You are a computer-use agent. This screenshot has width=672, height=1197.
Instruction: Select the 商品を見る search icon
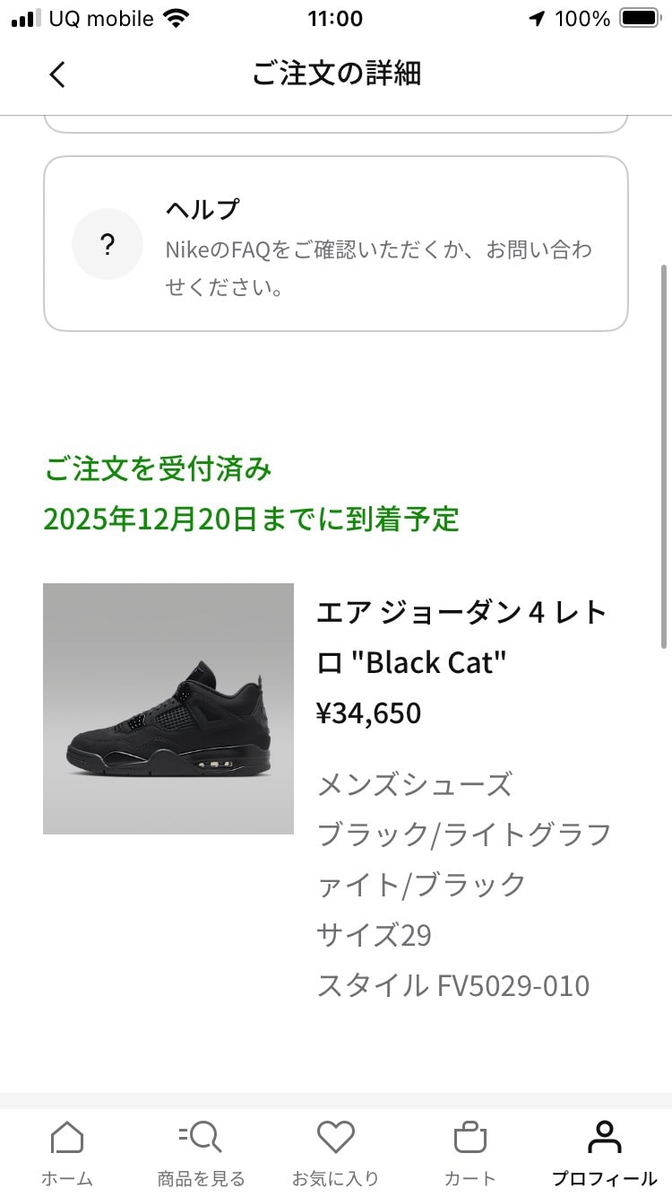[x=201, y=1138]
